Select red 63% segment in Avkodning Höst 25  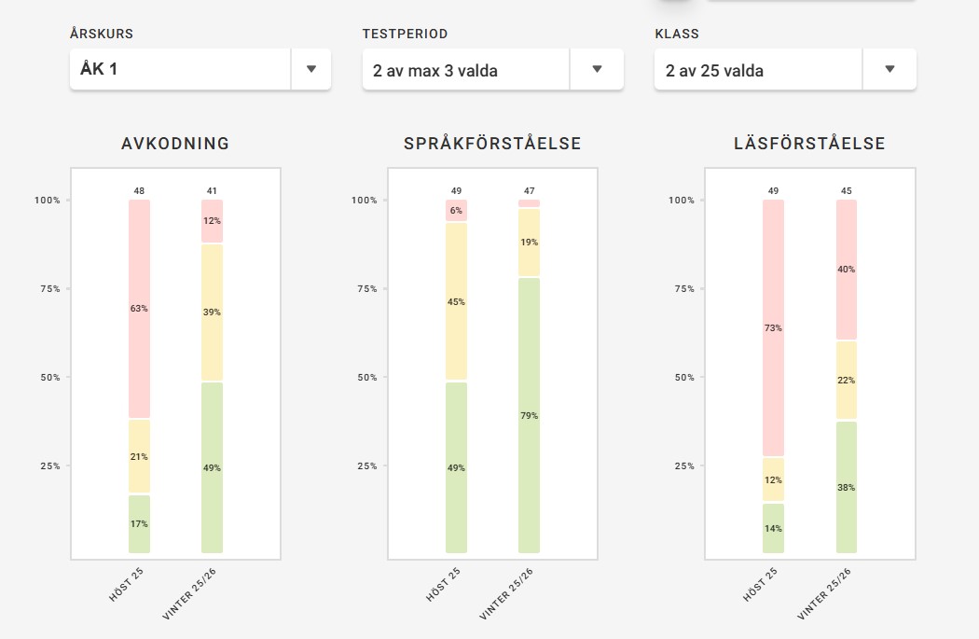139,308
